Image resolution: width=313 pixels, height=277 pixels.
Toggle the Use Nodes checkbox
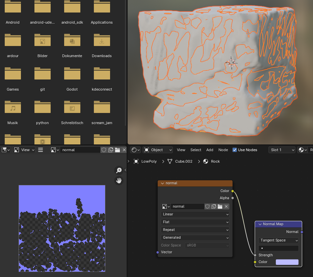235,150
